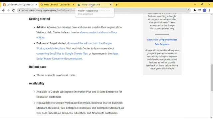The width and height of the screenshot is (213, 119).
Task: Close the Google Workspace Updates tab
Action: (x=36, y=5)
